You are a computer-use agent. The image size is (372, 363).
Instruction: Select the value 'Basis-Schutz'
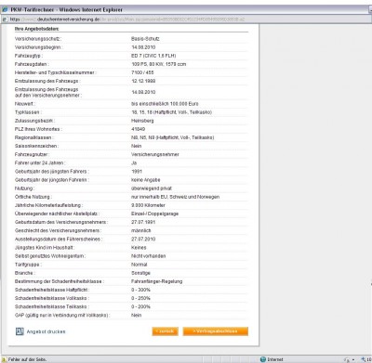(145, 39)
